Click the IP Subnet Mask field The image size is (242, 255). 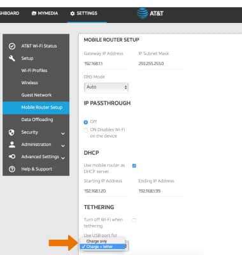click(x=160, y=64)
